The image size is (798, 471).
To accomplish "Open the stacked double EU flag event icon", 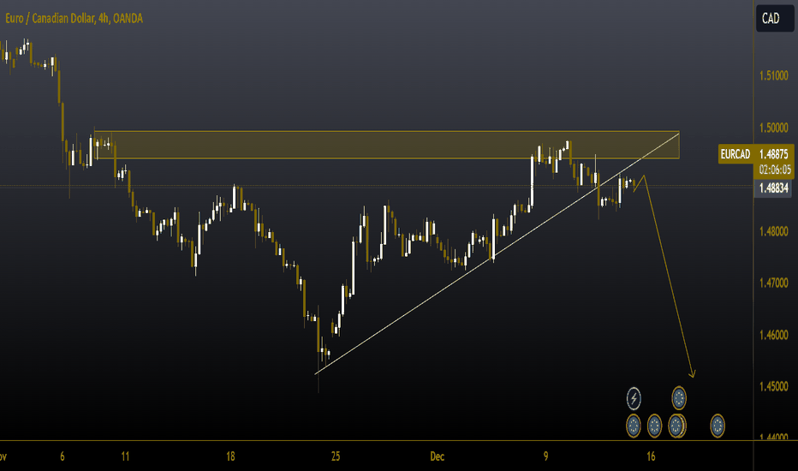I will (677, 426).
